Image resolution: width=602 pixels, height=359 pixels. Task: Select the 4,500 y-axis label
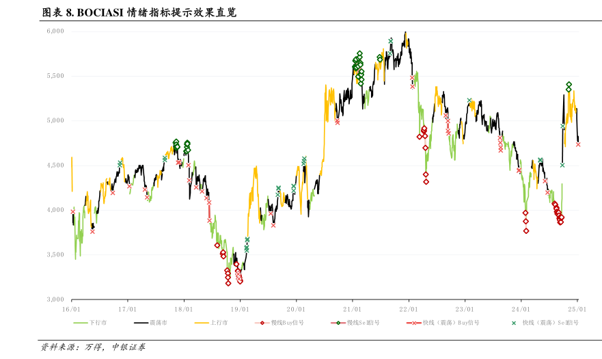[x=55, y=165]
